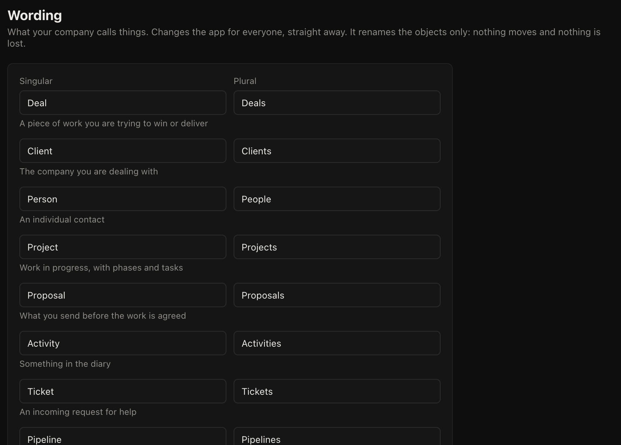Edit the singular Proposal field
The image size is (621, 445).
pyautogui.click(x=123, y=295)
